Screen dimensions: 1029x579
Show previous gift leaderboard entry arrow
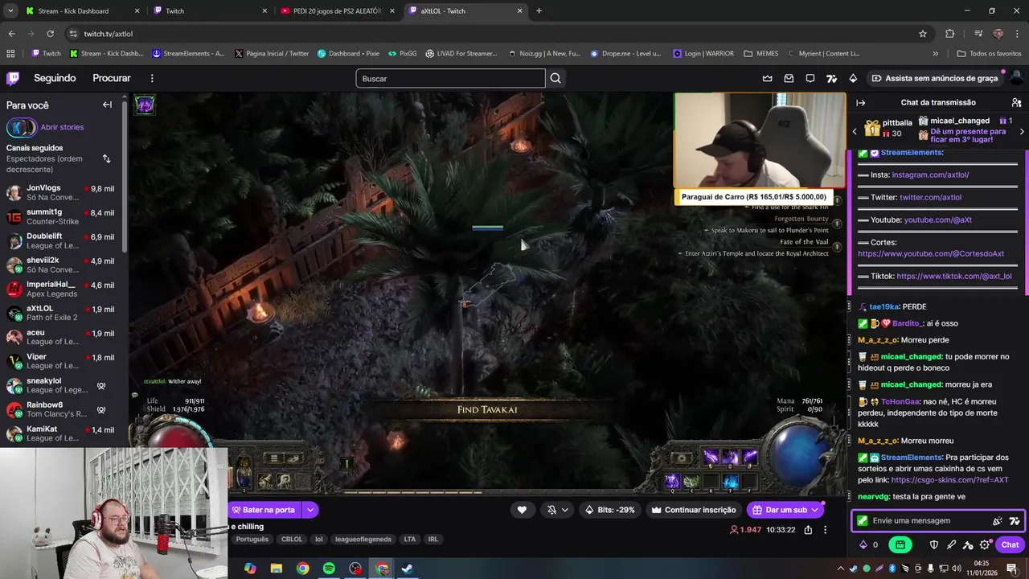pos(855,131)
